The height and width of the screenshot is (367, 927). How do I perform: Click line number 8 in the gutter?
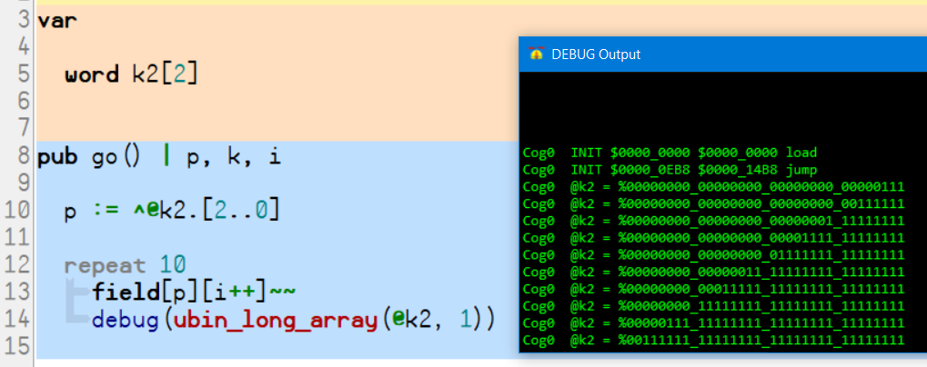point(23,157)
